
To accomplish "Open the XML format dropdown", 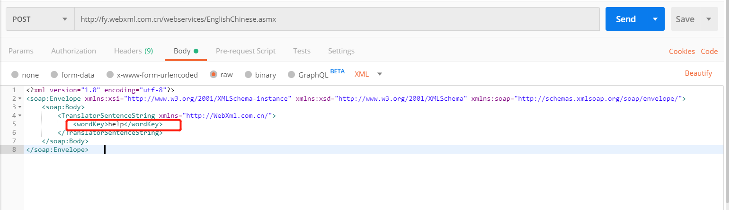I will coord(368,74).
